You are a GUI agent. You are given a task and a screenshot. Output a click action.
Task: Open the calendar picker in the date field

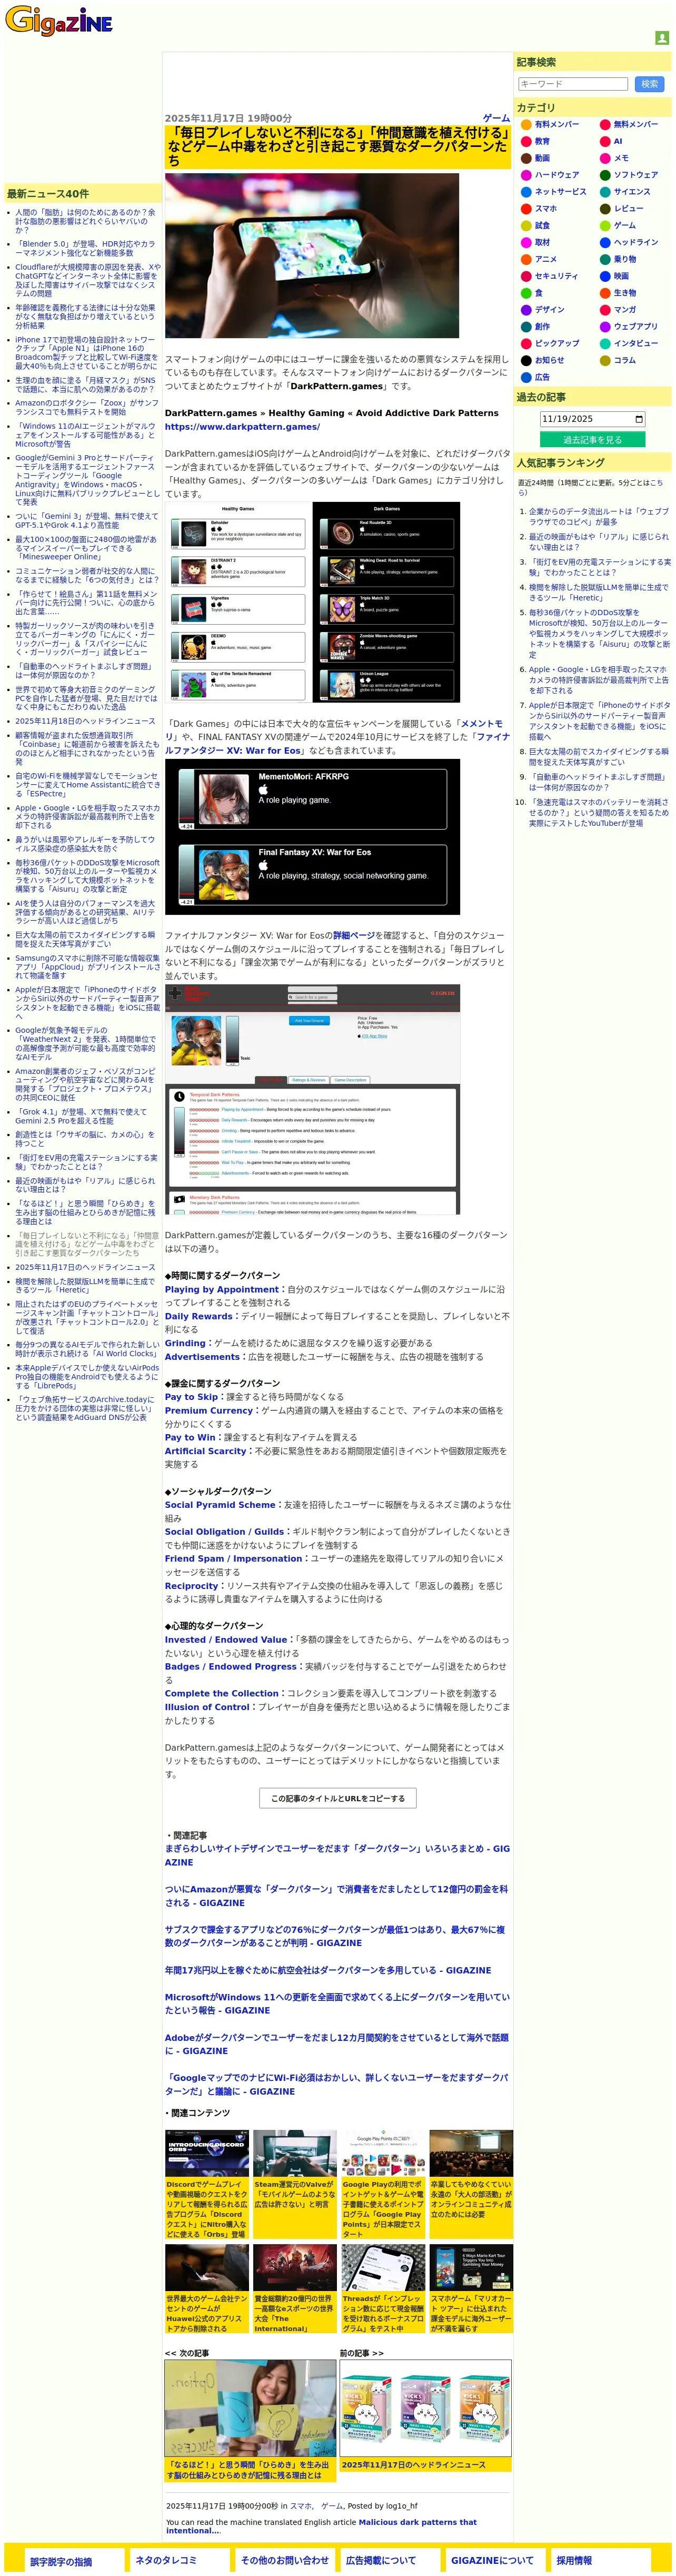pyautogui.click(x=639, y=419)
